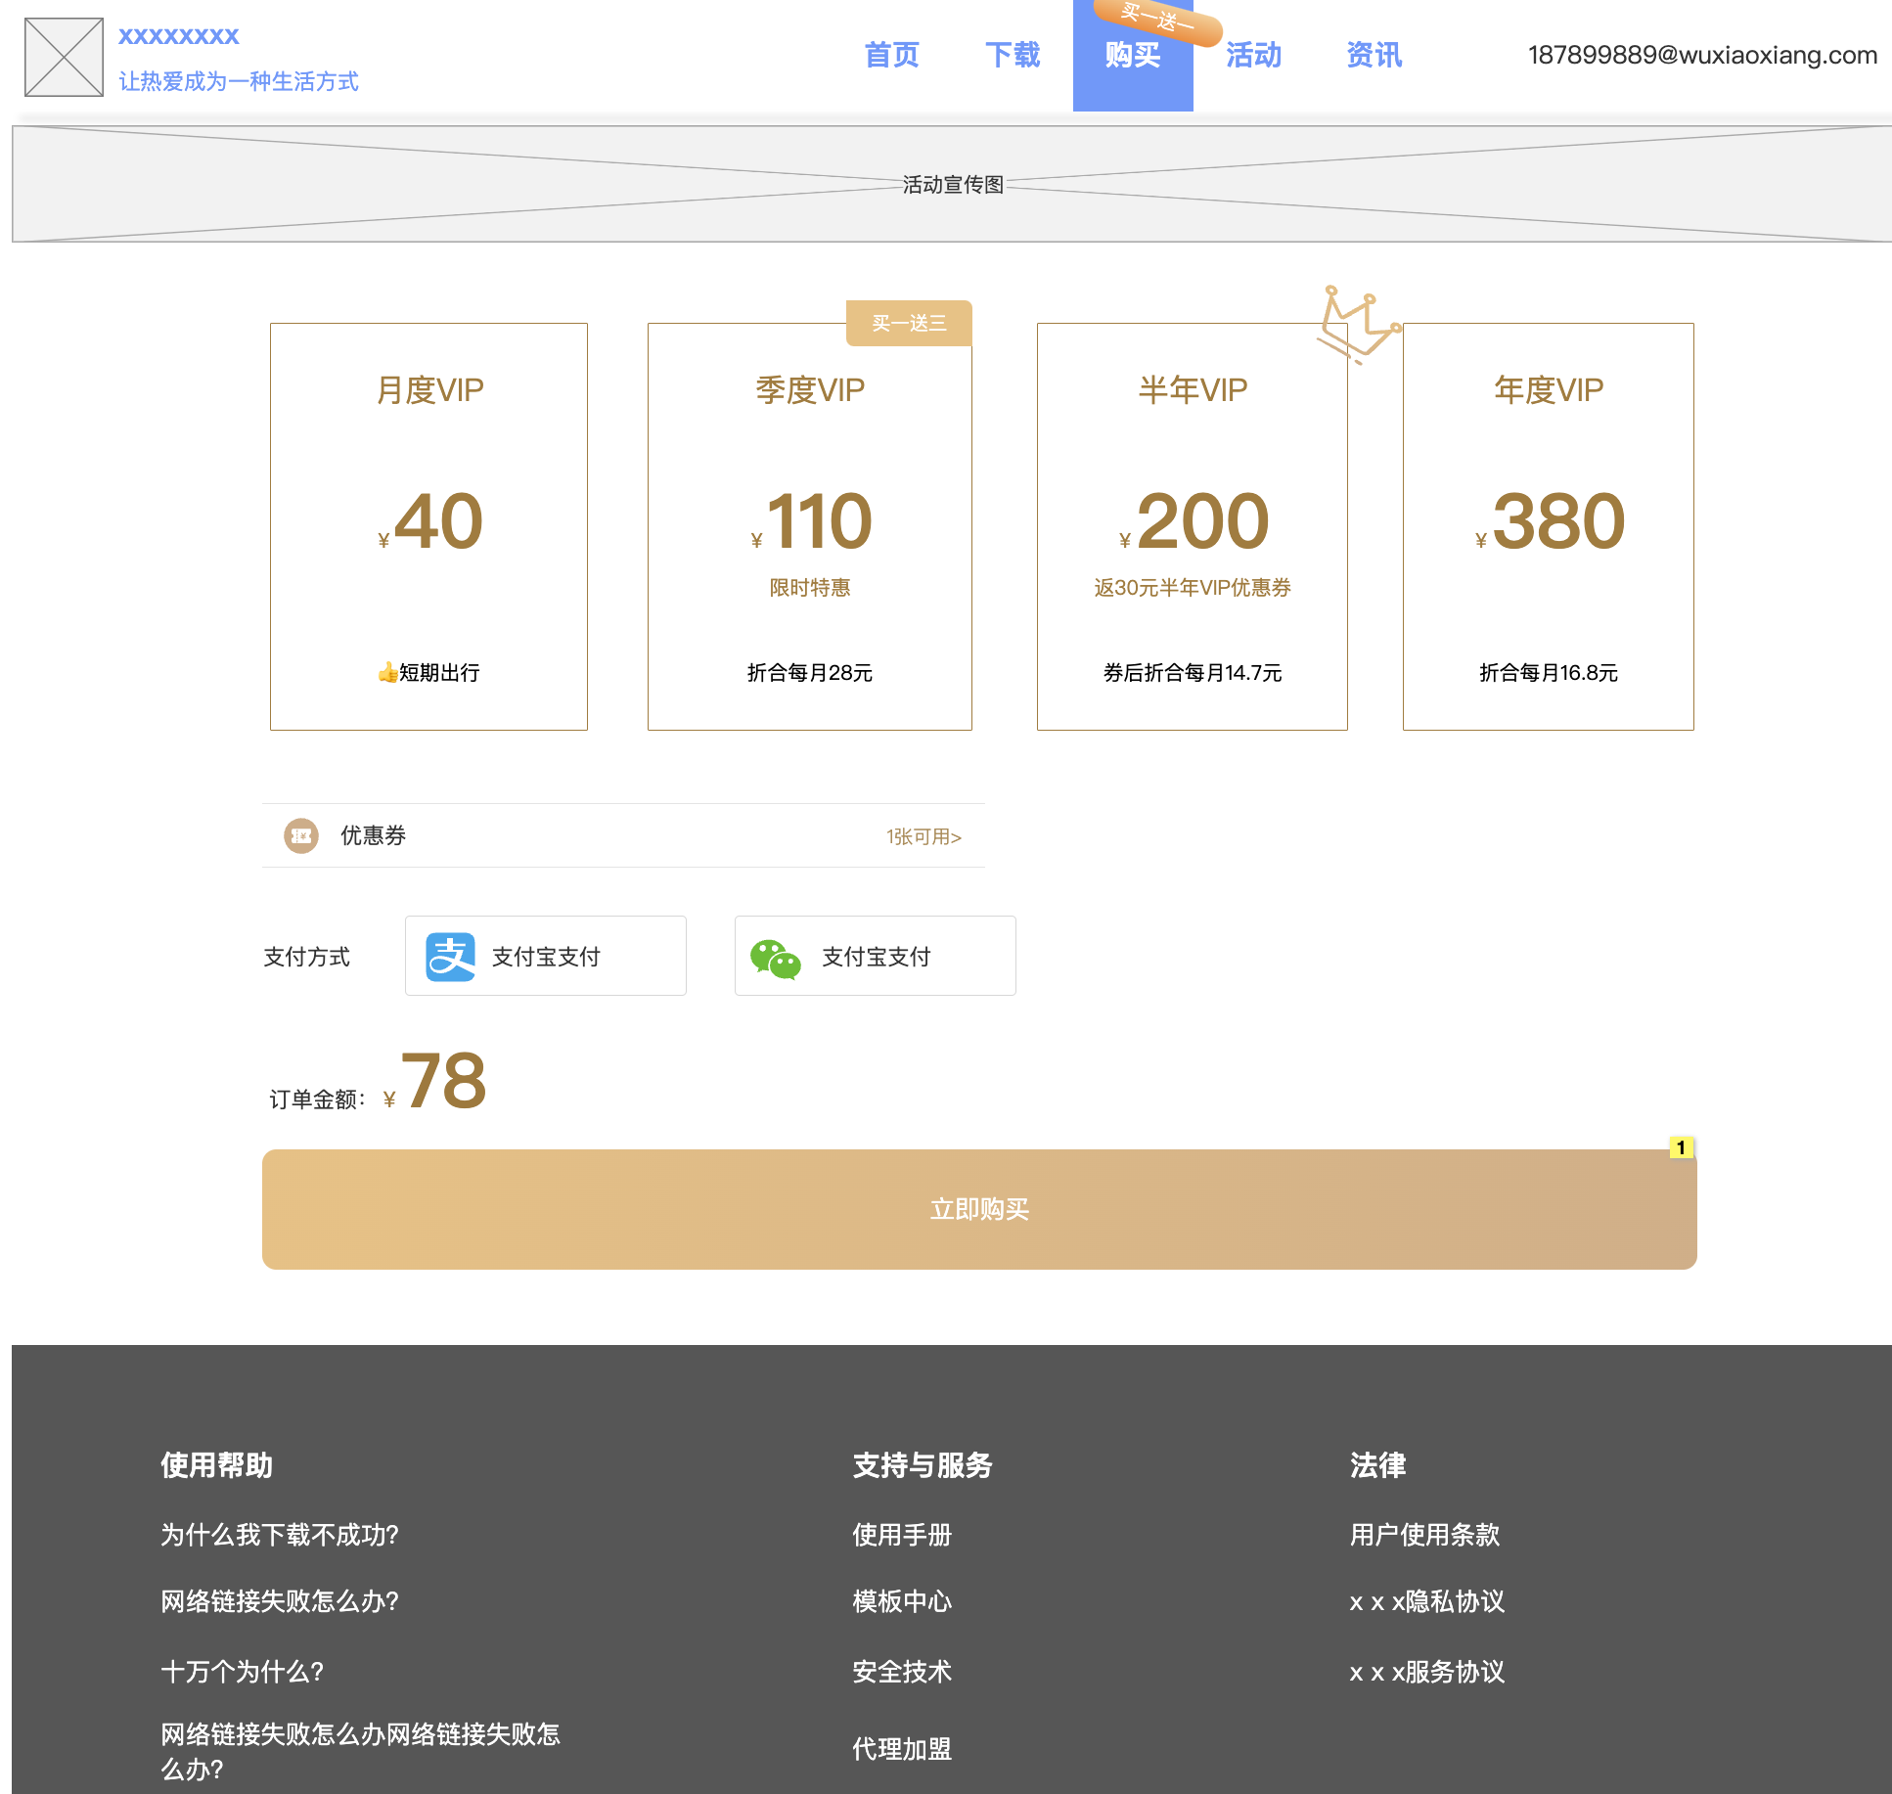
Task: Click the WeChat payment icon
Action: pyautogui.click(x=775, y=959)
